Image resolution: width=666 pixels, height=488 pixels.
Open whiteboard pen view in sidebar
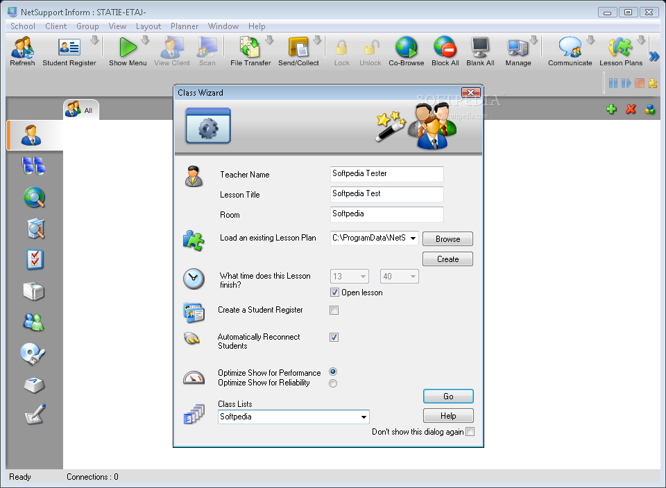pyautogui.click(x=35, y=414)
